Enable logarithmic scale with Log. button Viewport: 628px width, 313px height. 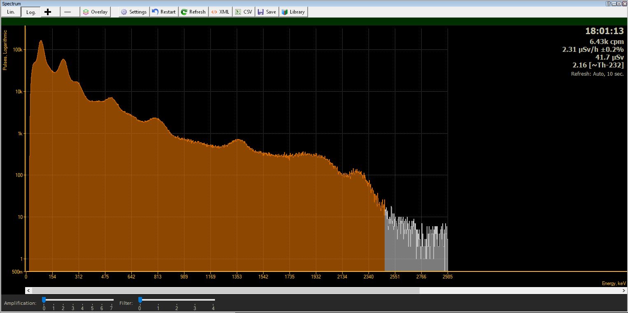[31, 12]
